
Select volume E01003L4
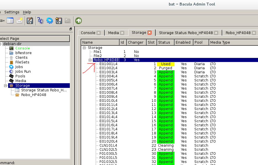(108, 72)
